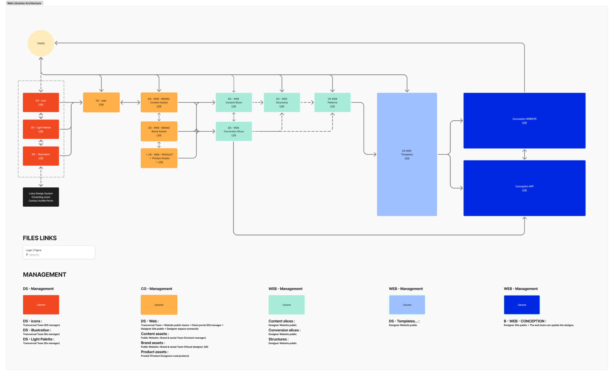Screen dimensions: 614x376
Task: Click the Product Assets Link in the orange box
Action: coord(161,162)
